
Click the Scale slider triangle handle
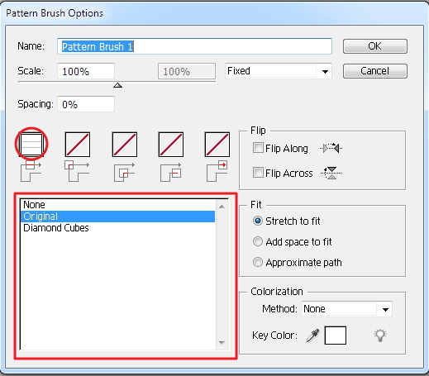[117, 85]
